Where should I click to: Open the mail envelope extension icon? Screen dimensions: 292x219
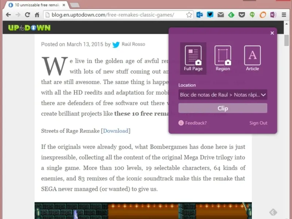click(x=221, y=15)
